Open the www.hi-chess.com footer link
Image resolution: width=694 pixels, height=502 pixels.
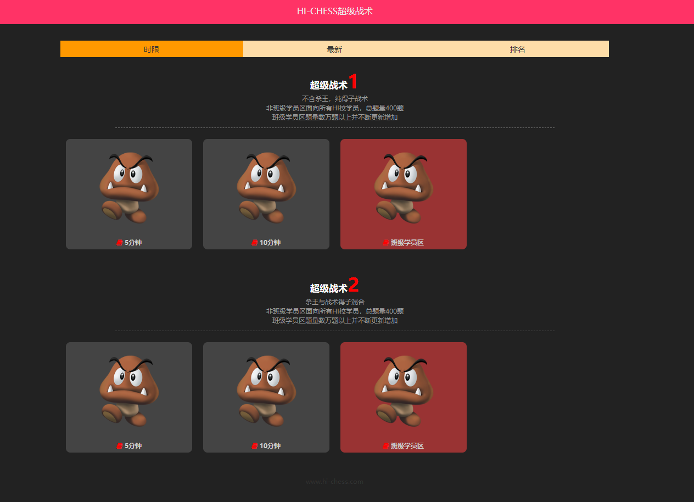coord(335,482)
